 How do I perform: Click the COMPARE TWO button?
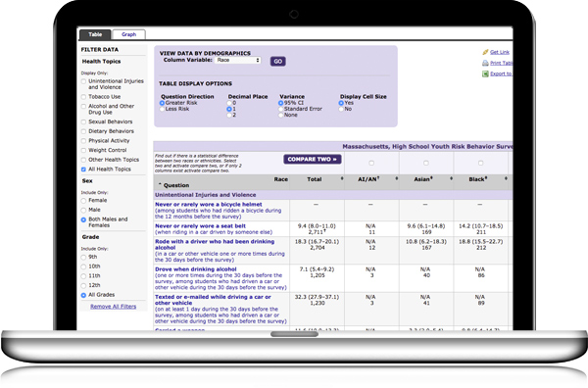pyautogui.click(x=312, y=160)
